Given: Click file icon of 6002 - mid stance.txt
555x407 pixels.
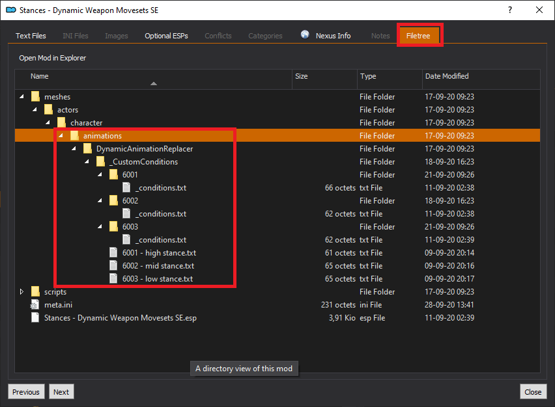Looking at the screenshot, I should pyautogui.click(x=113, y=265).
